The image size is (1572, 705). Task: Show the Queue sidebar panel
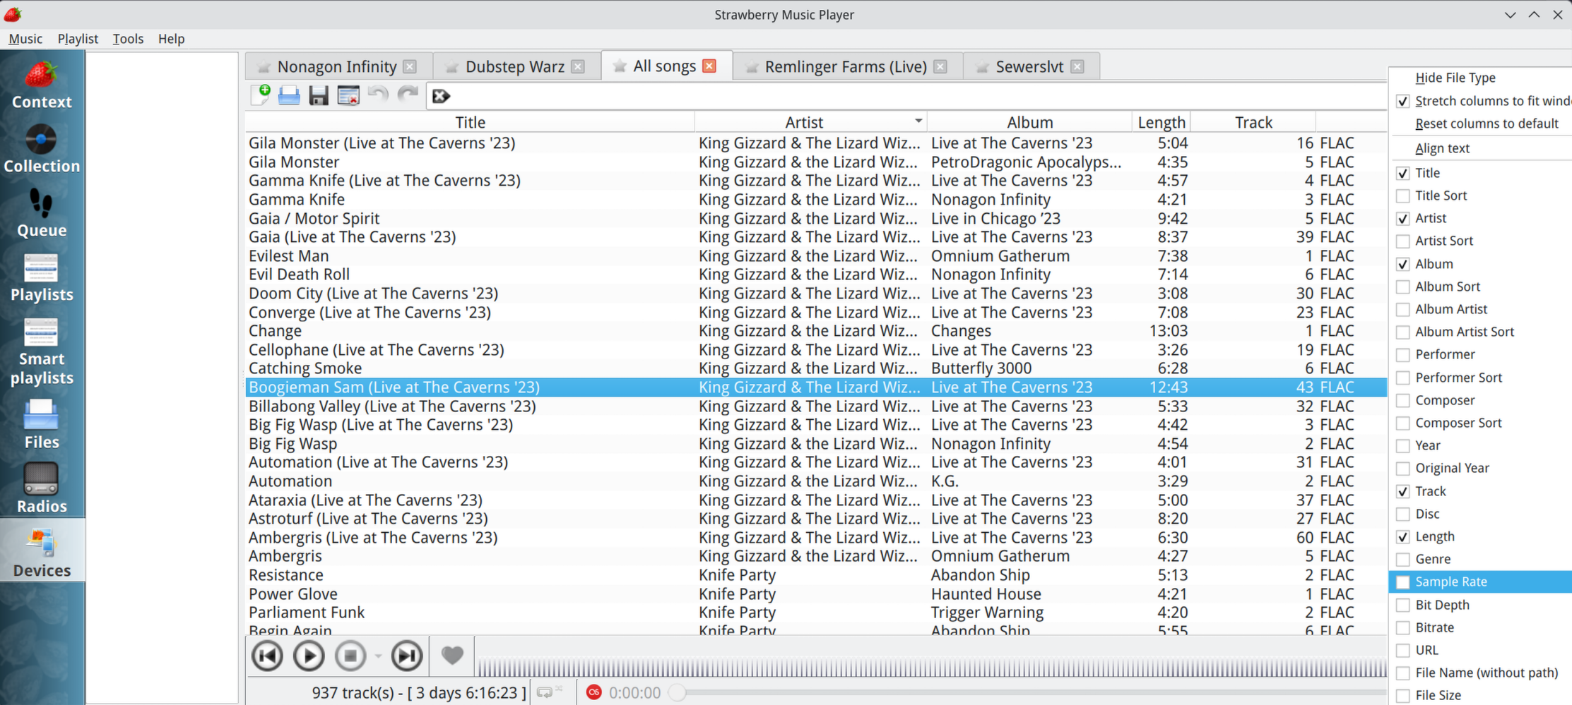click(42, 213)
